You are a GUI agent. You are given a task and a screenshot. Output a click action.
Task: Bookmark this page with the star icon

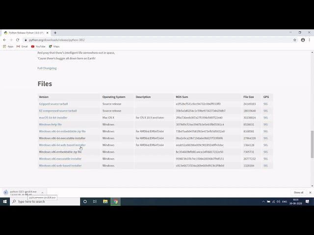coord(295,40)
